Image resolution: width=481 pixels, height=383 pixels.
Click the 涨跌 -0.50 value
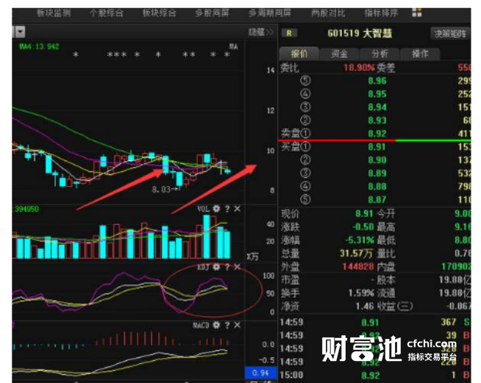(363, 227)
